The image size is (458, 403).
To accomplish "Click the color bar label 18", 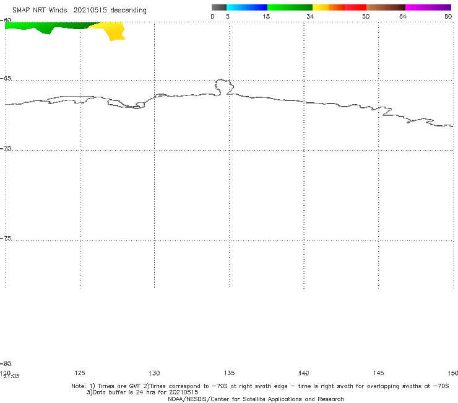I will [x=266, y=16].
